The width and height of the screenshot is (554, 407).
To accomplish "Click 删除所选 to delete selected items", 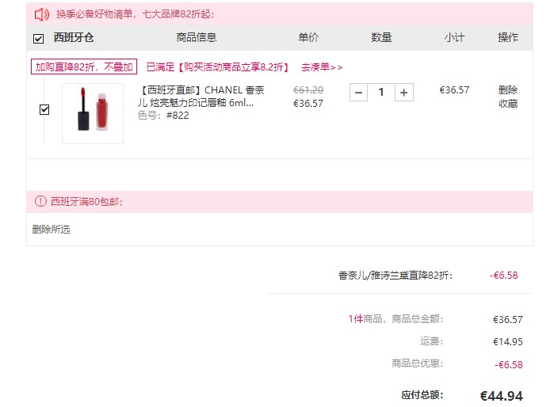I will click(52, 230).
